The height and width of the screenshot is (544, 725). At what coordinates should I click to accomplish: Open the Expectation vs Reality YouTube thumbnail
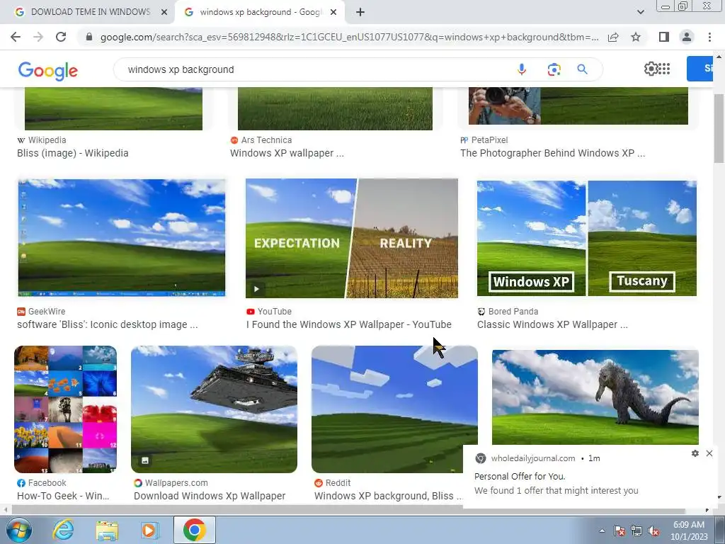352,238
